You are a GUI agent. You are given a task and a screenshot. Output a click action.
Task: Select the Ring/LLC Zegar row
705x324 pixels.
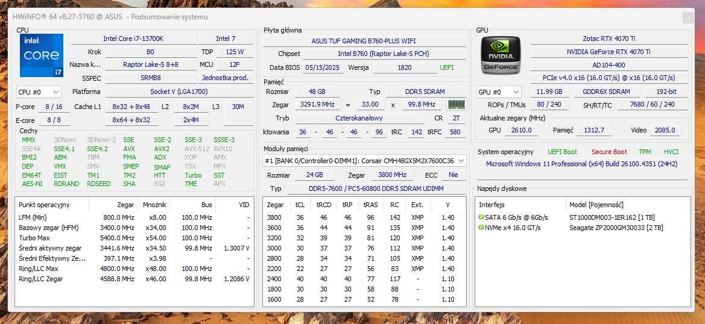(134, 279)
